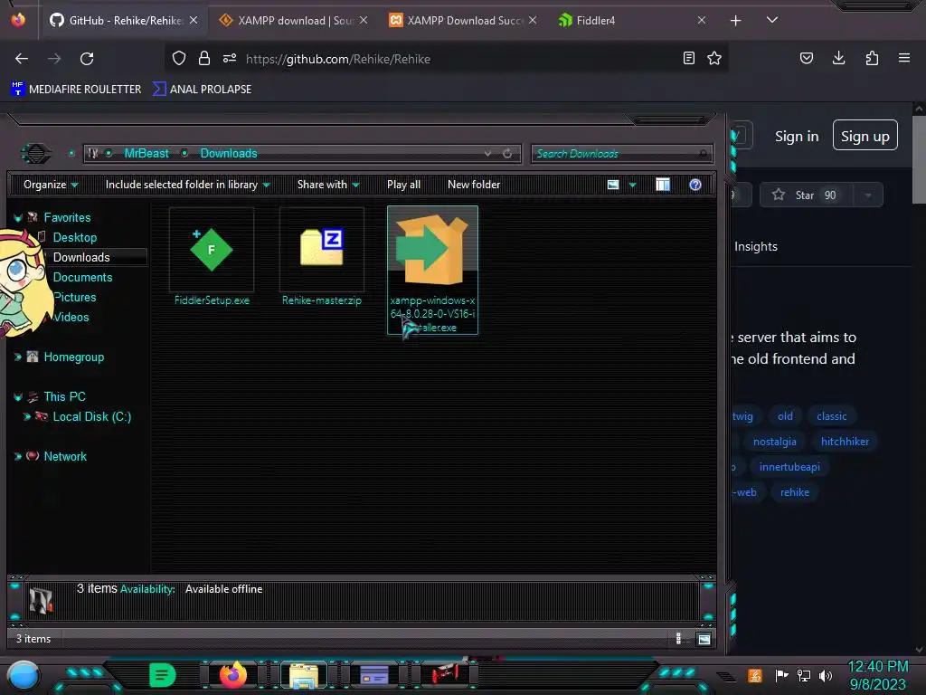Open Explorer help icon

pyautogui.click(x=695, y=185)
